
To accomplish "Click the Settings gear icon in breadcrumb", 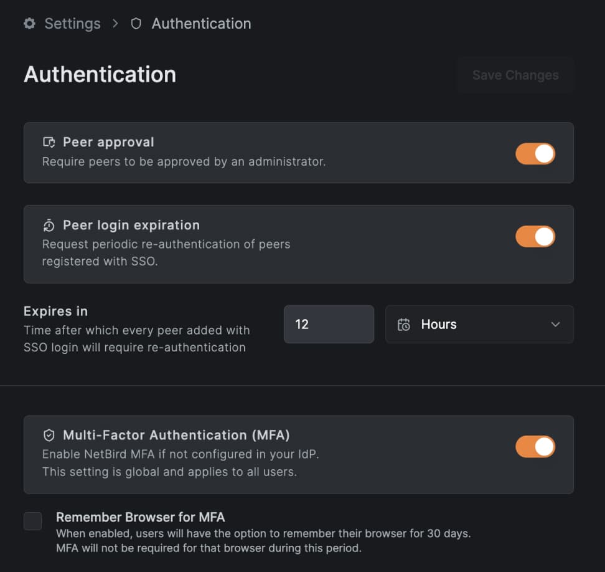I will tap(29, 23).
